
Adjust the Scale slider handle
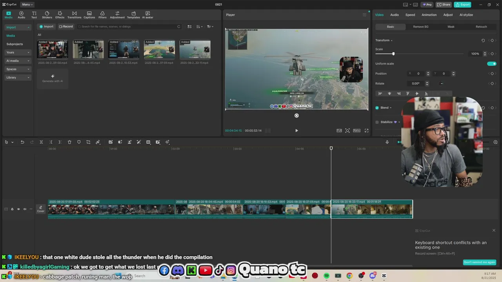pyautogui.click(x=393, y=54)
